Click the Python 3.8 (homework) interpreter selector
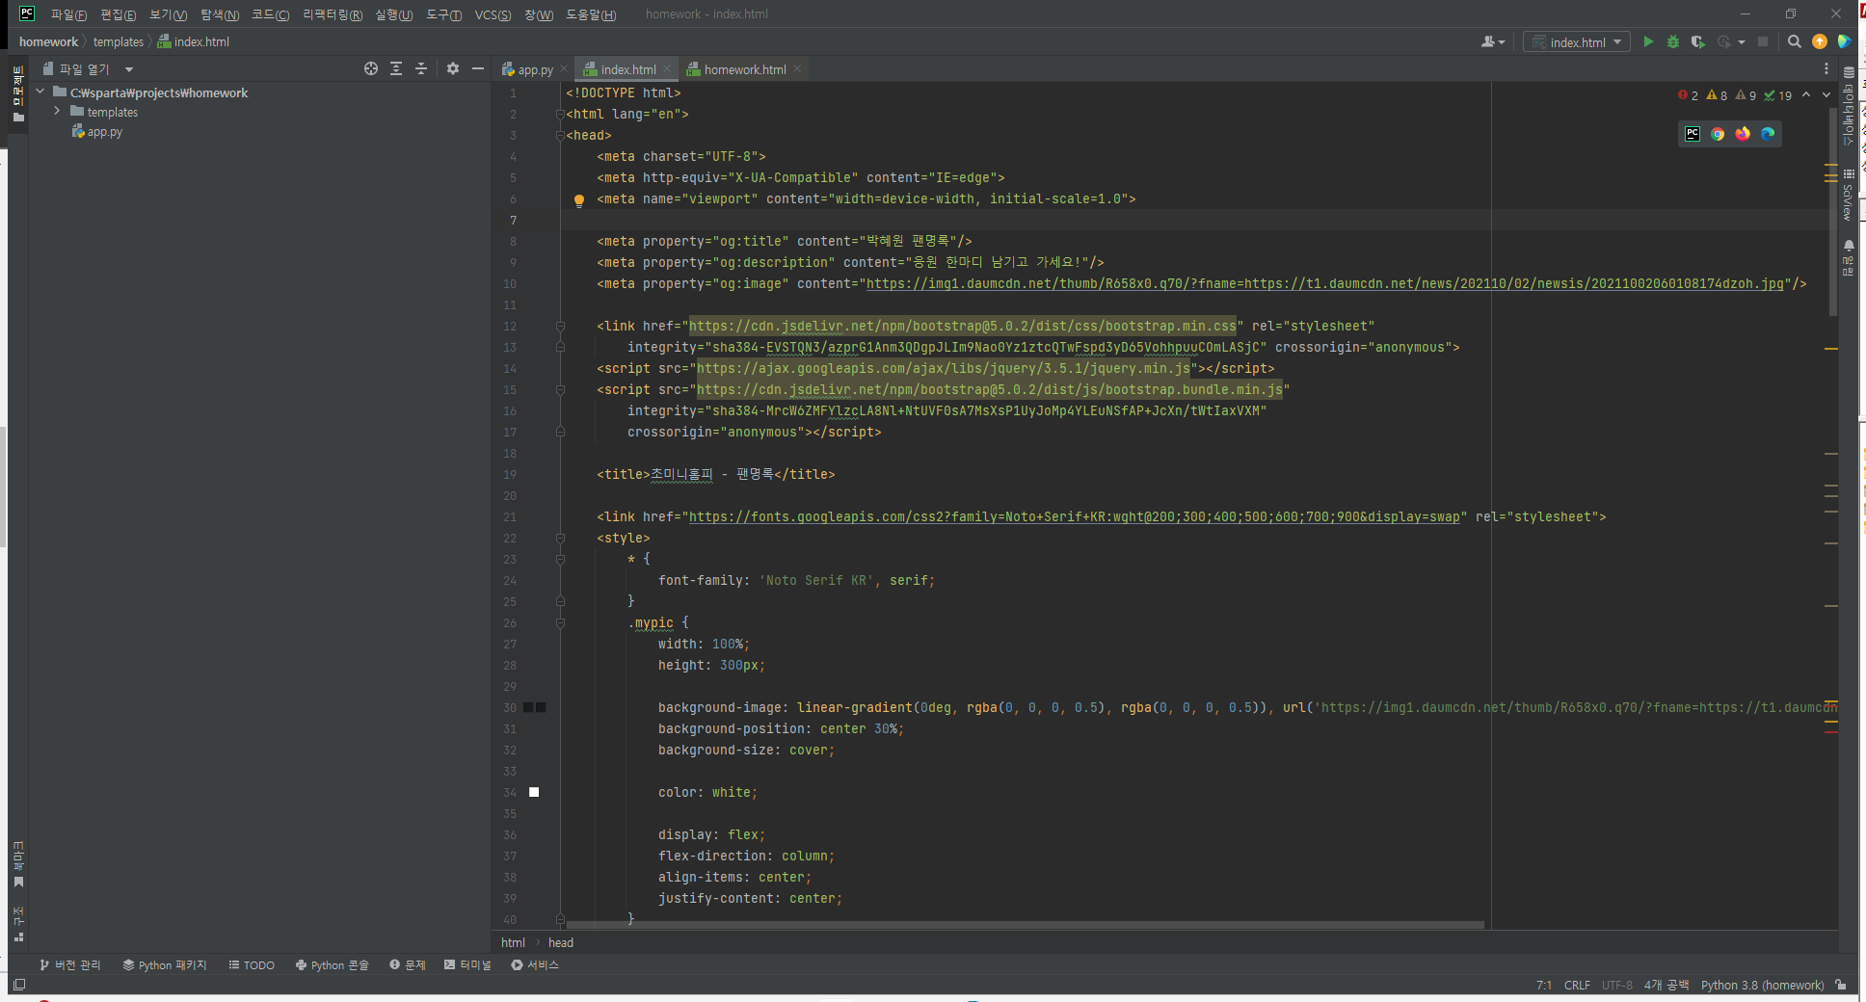Image resolution: width=1866 pixels, height=1002 pixels. [1762, 985]
